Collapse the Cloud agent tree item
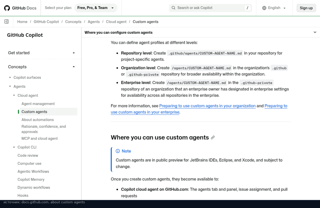The height and width of the screenshot is (208, 320). coord(14,95)
